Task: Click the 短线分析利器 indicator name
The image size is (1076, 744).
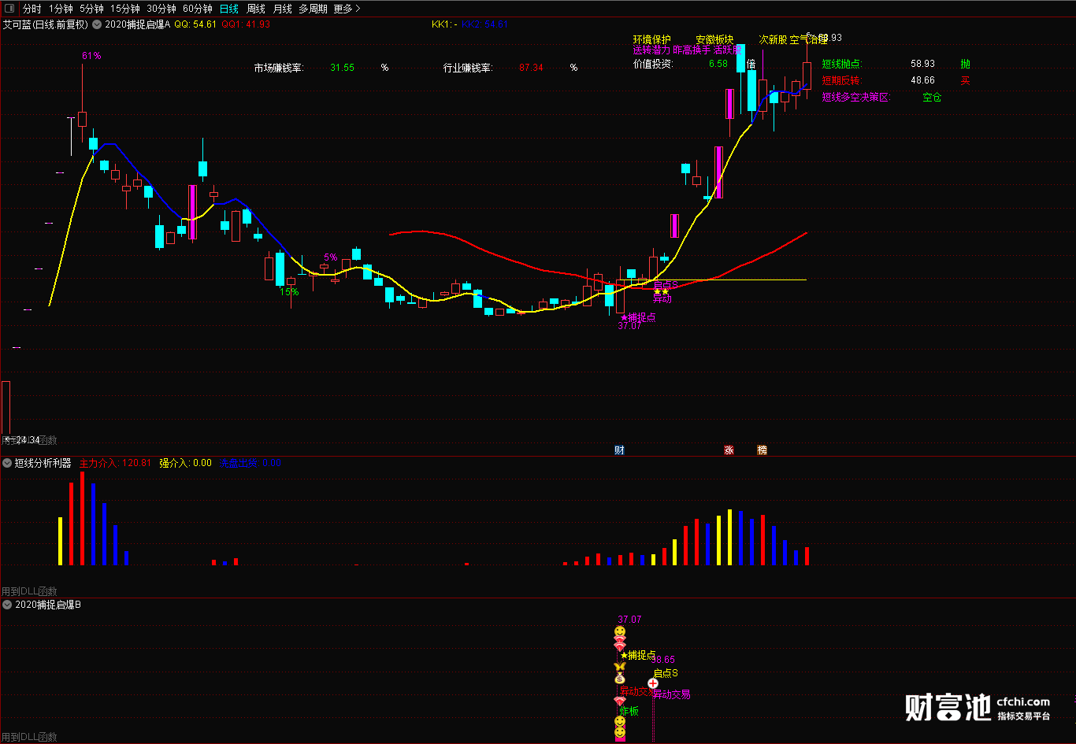Action: point(43,463)
